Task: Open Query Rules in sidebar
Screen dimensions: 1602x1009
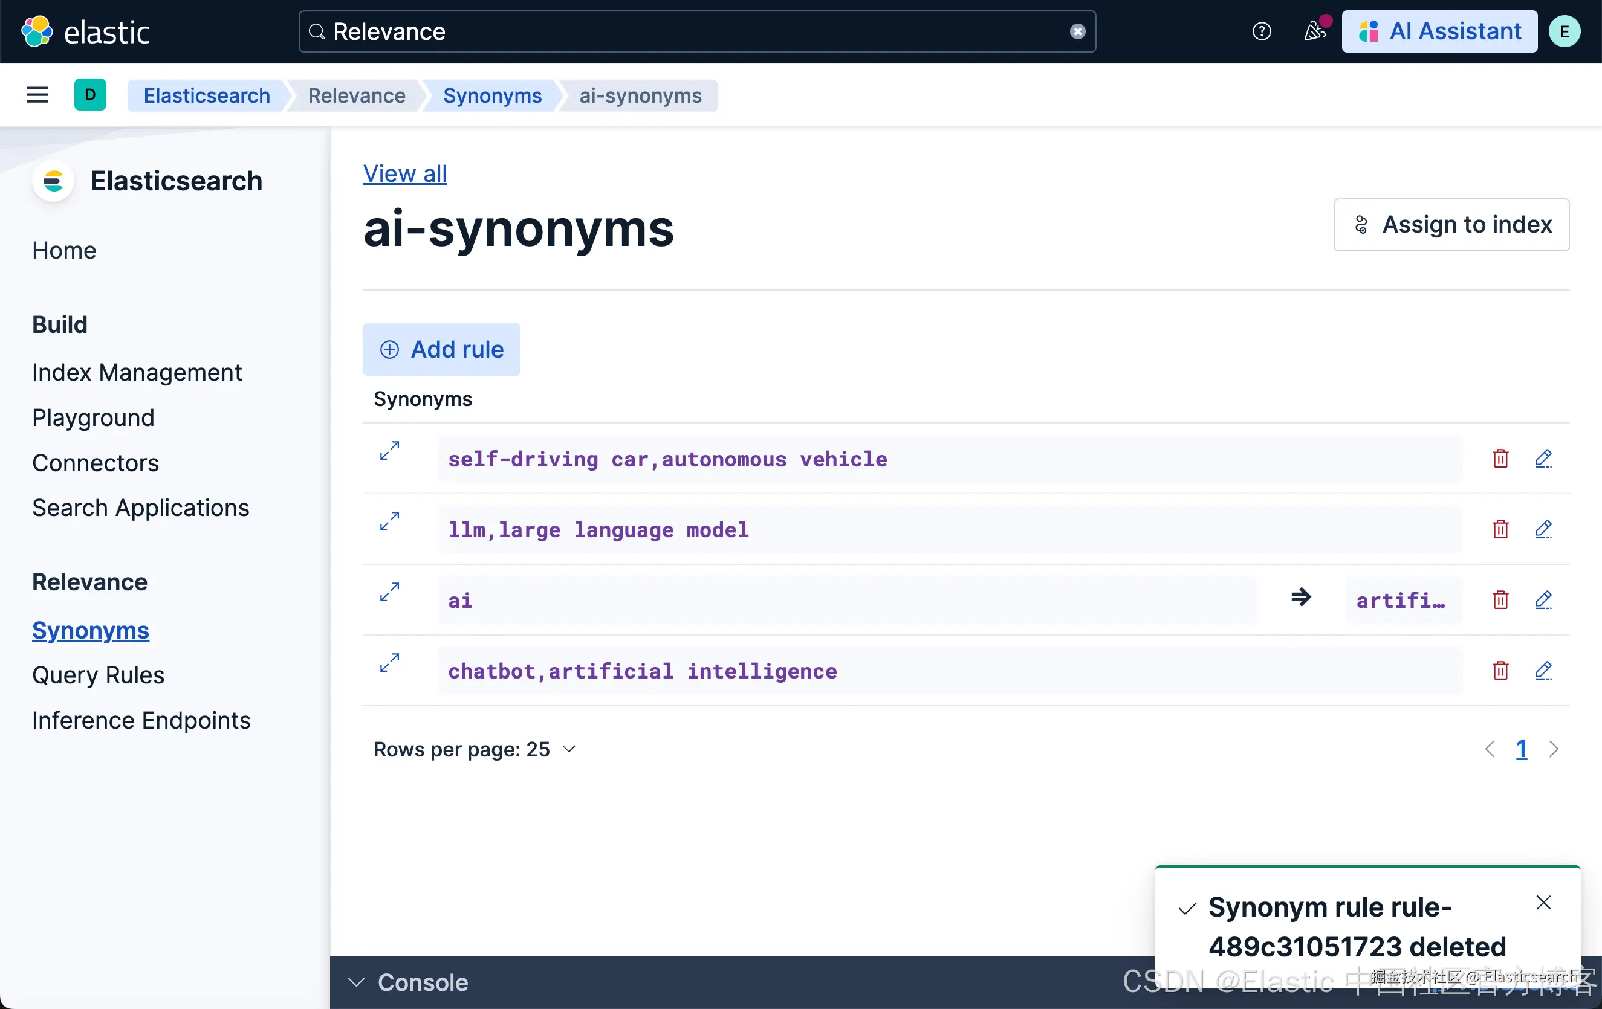Action: coord(98,675)
